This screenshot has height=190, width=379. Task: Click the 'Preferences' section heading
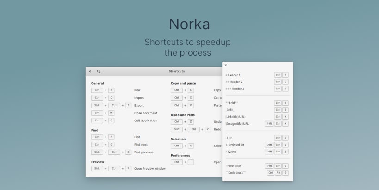pos(180,155)
